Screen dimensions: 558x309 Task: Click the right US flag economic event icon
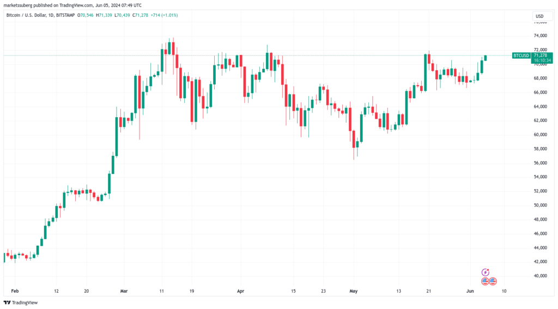click(x=493, y=281)
